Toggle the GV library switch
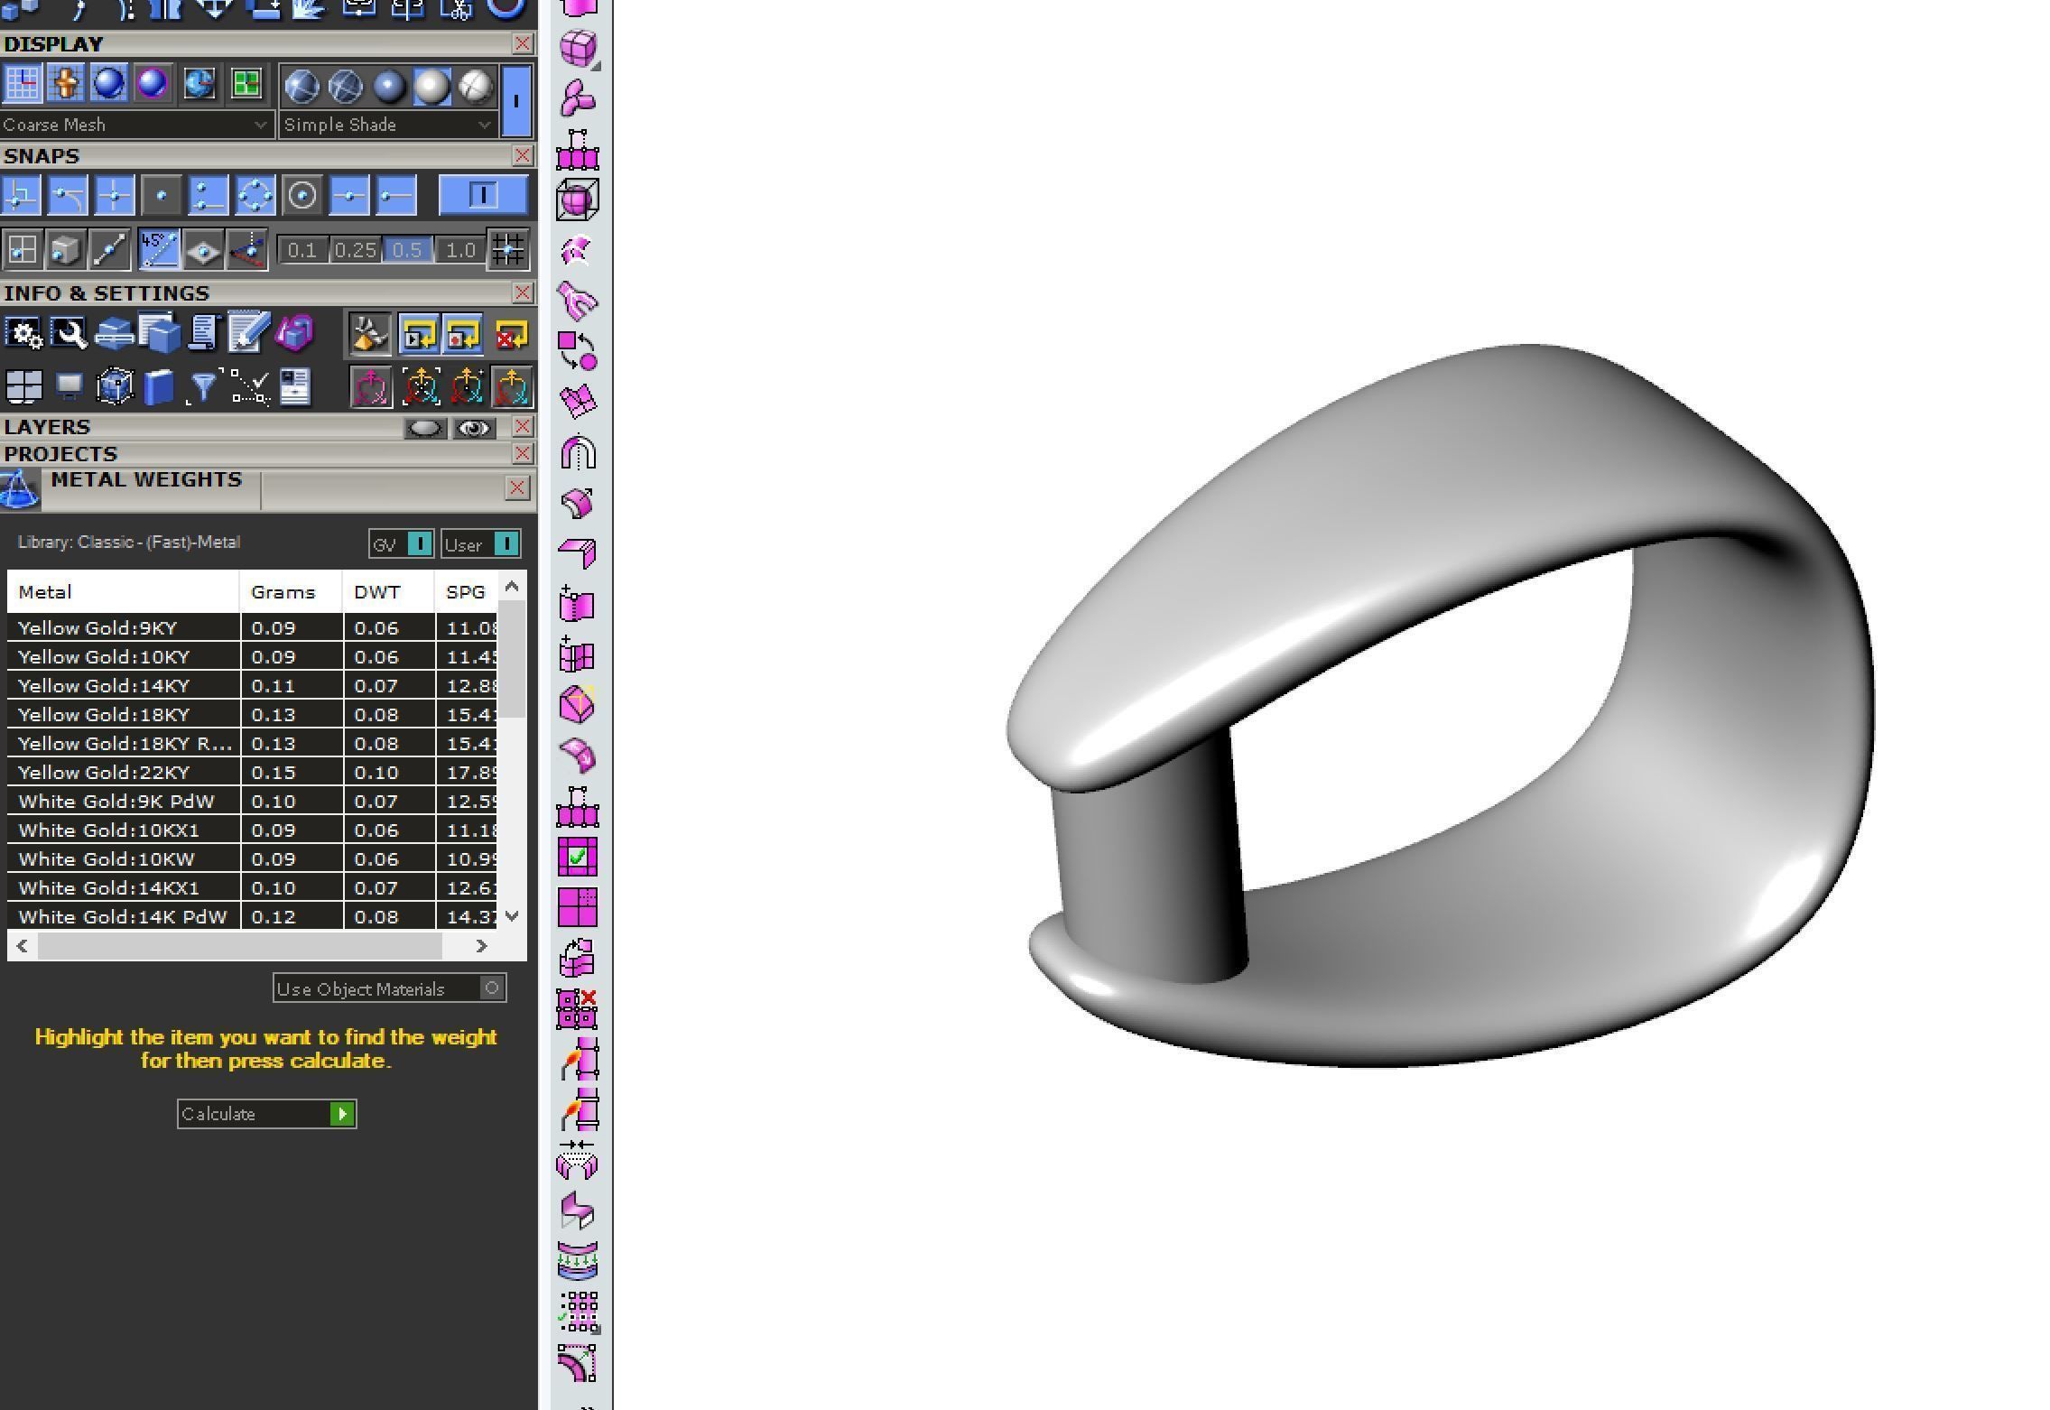The height and width of the screenshot is (1410, 2050). pyautogui.click(x=402, y=544)
